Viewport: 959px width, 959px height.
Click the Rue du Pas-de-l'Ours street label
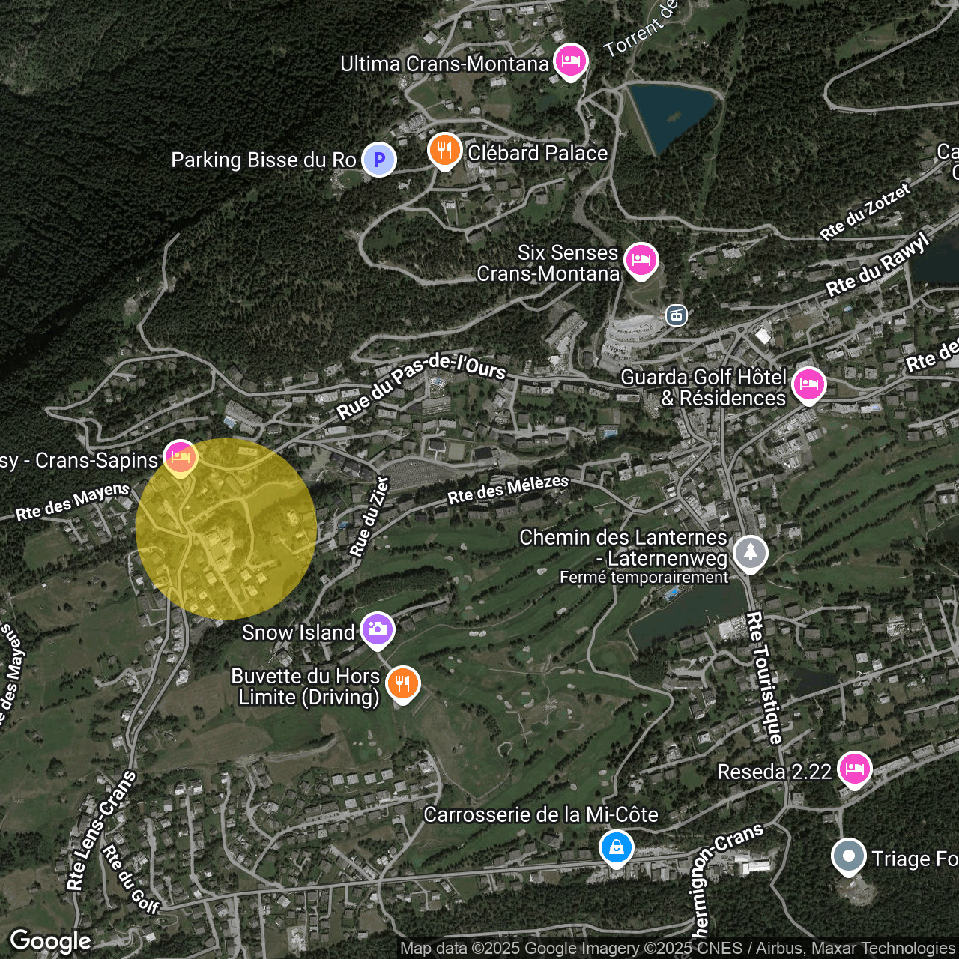tap(420, 386)
